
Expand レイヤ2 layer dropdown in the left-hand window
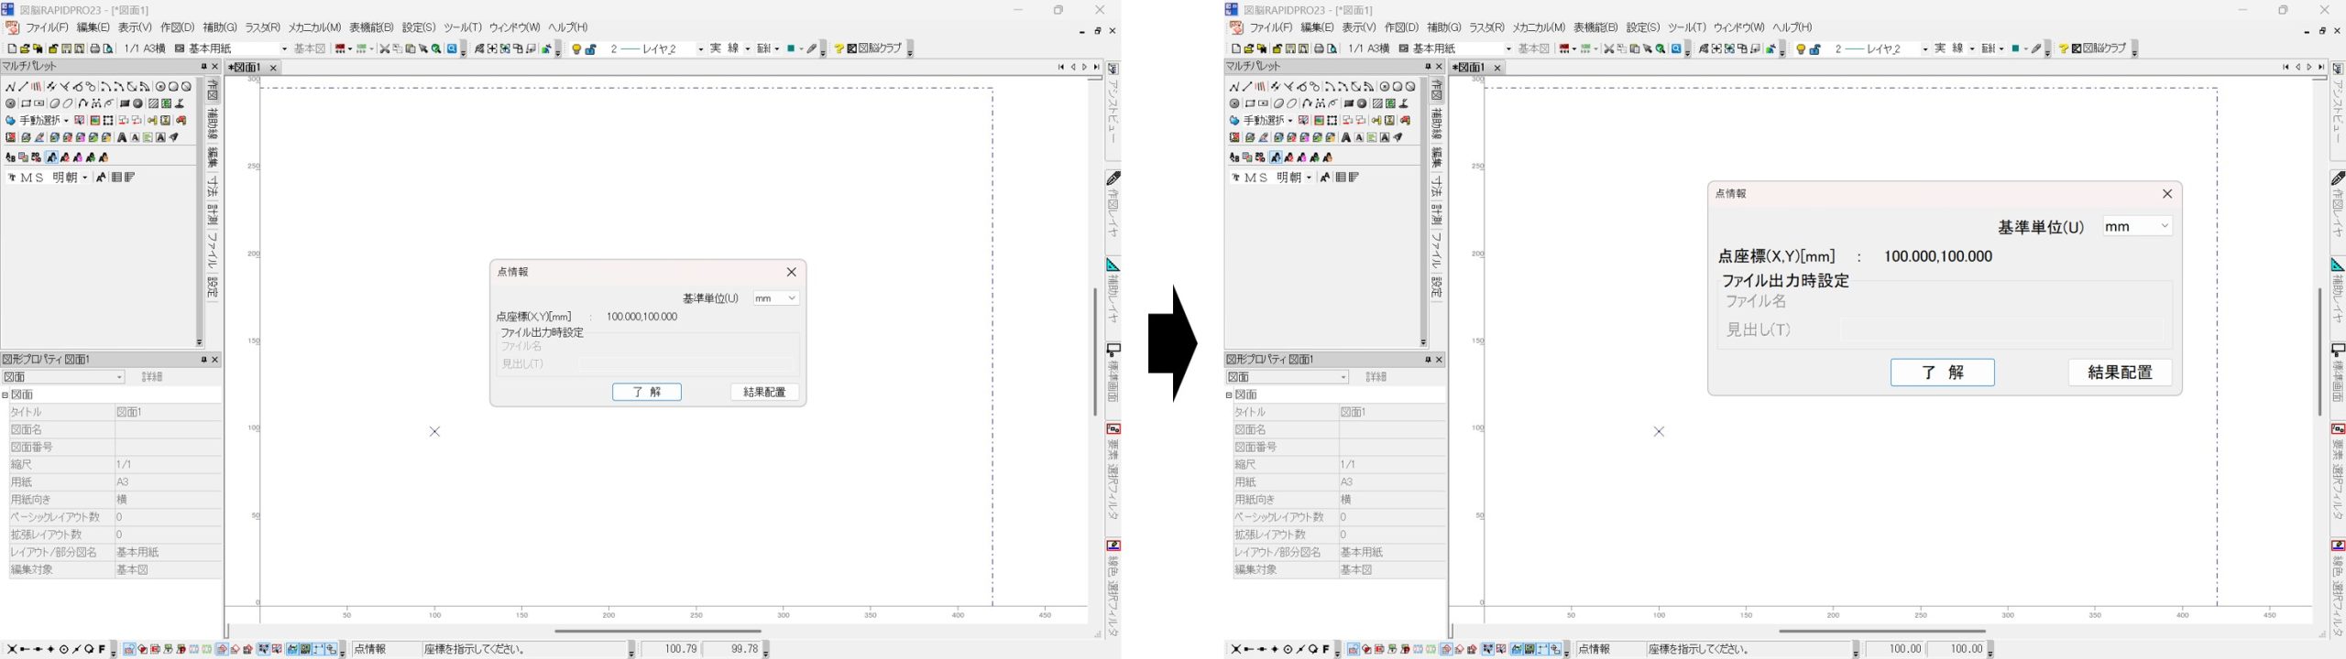pyautogui.click(x=700, y=49)
